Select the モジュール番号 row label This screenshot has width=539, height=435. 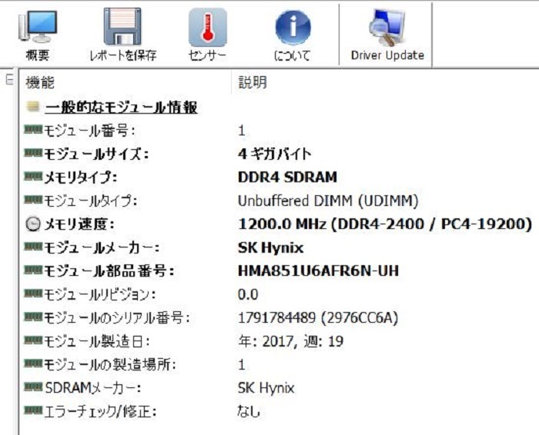(89, 131)
